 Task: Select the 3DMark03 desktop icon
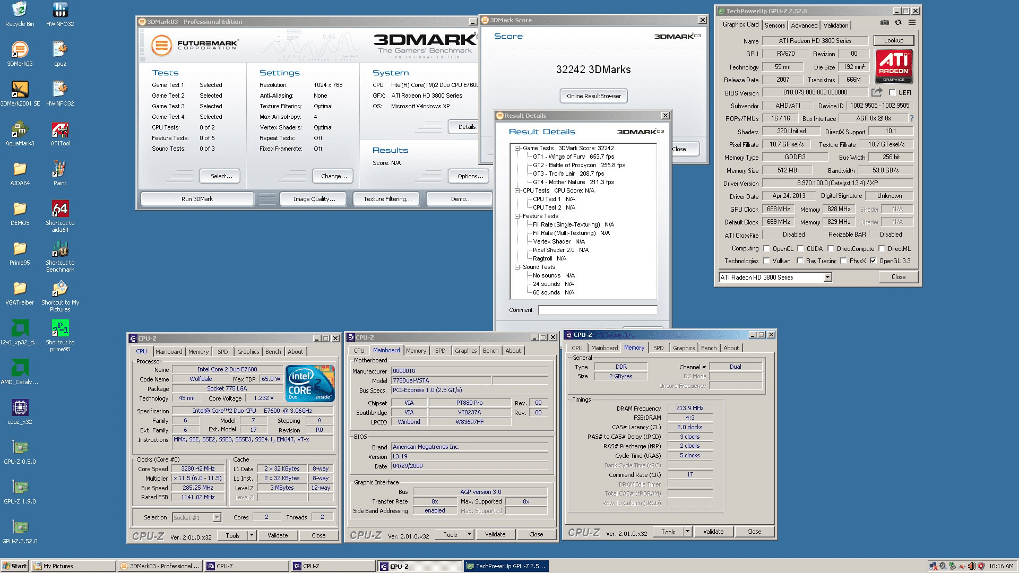(x=20, y=54)
